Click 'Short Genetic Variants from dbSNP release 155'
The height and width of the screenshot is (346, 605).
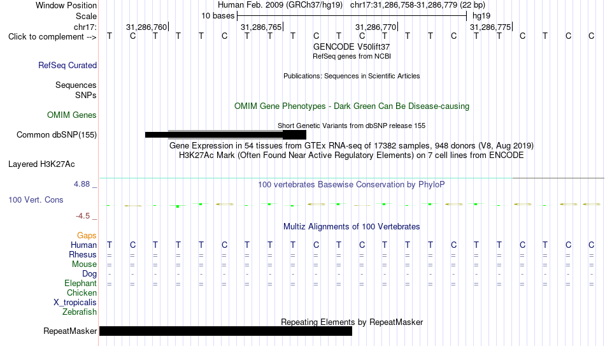tap(352, 126)
